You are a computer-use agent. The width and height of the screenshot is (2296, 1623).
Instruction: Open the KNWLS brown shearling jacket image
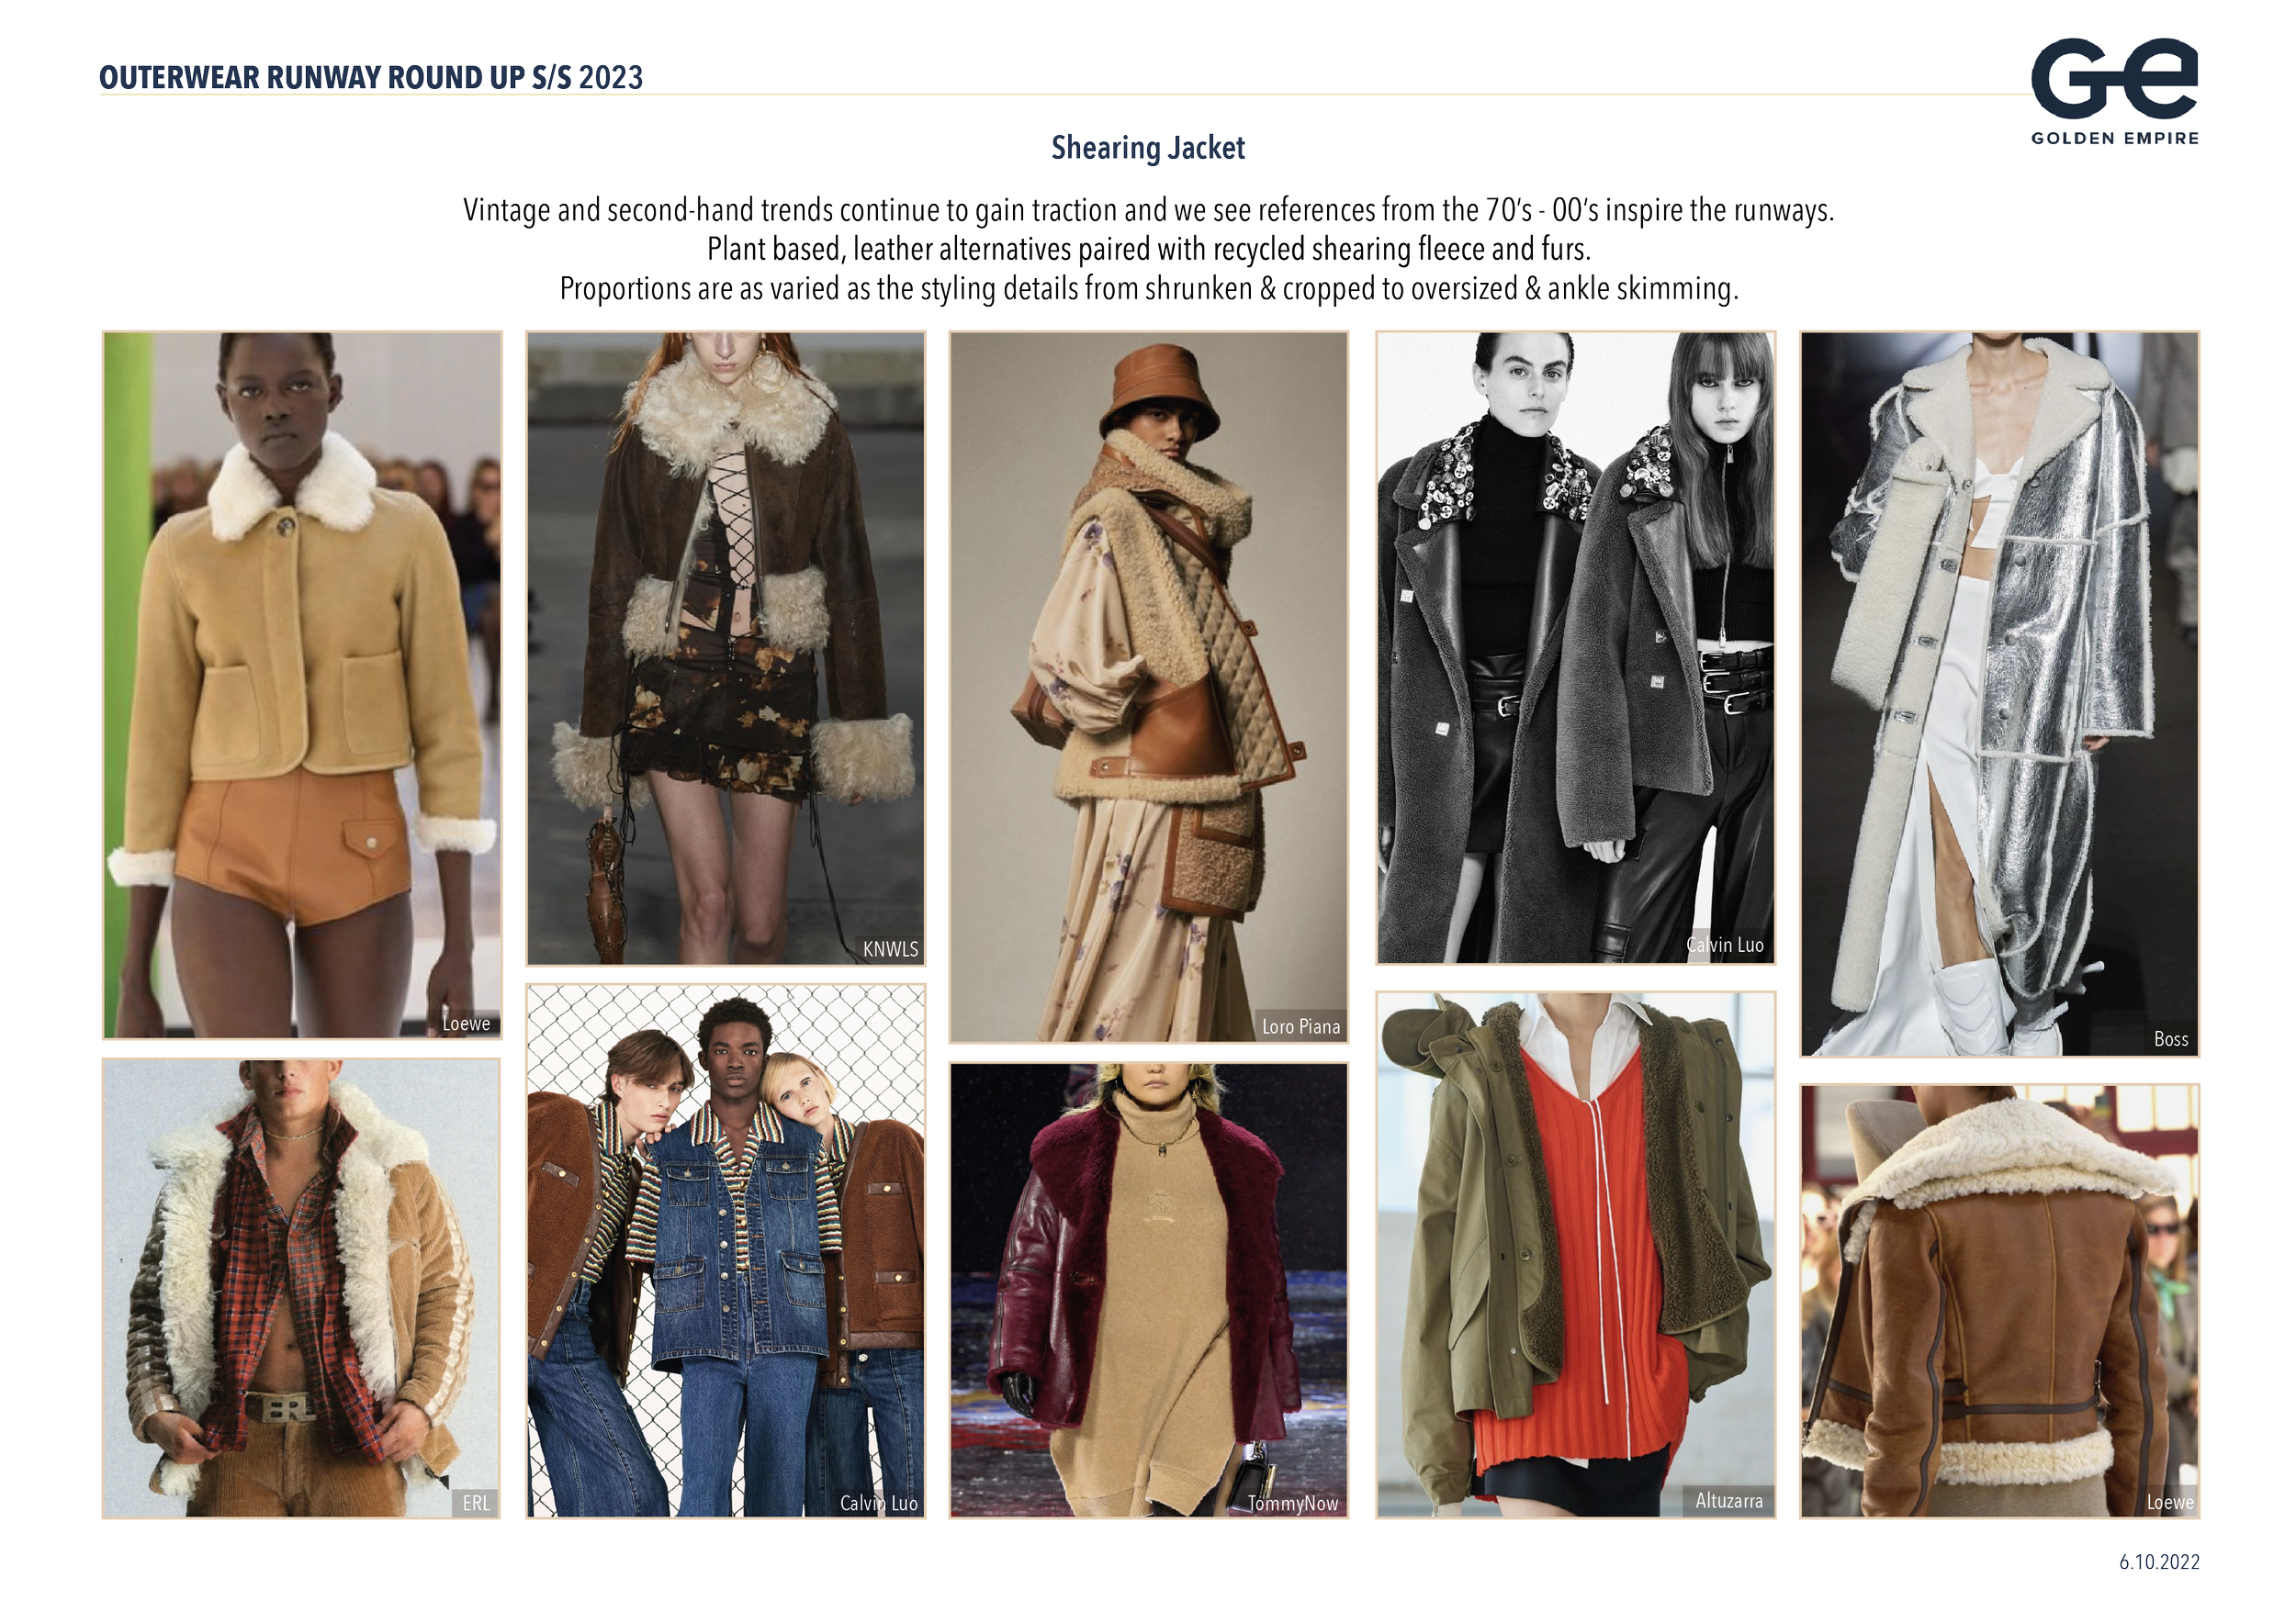click(725, 649)
